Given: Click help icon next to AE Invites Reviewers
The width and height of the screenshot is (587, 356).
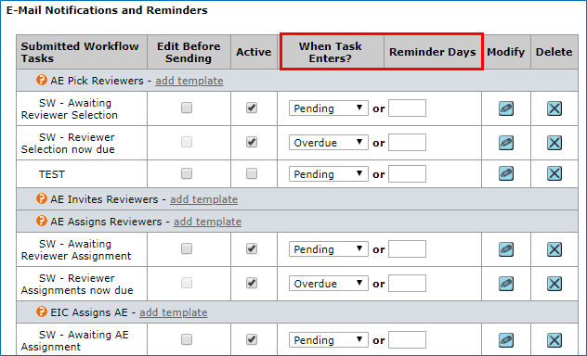Looking at the screenshot, I should click(42, 198).
